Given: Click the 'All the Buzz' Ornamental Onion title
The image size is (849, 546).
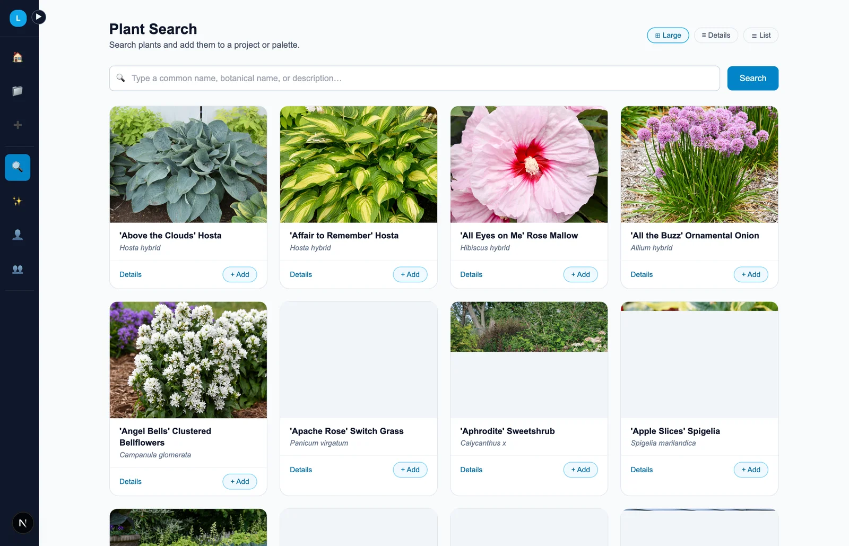Looking at the screenshot, I should tap(695, 236).
